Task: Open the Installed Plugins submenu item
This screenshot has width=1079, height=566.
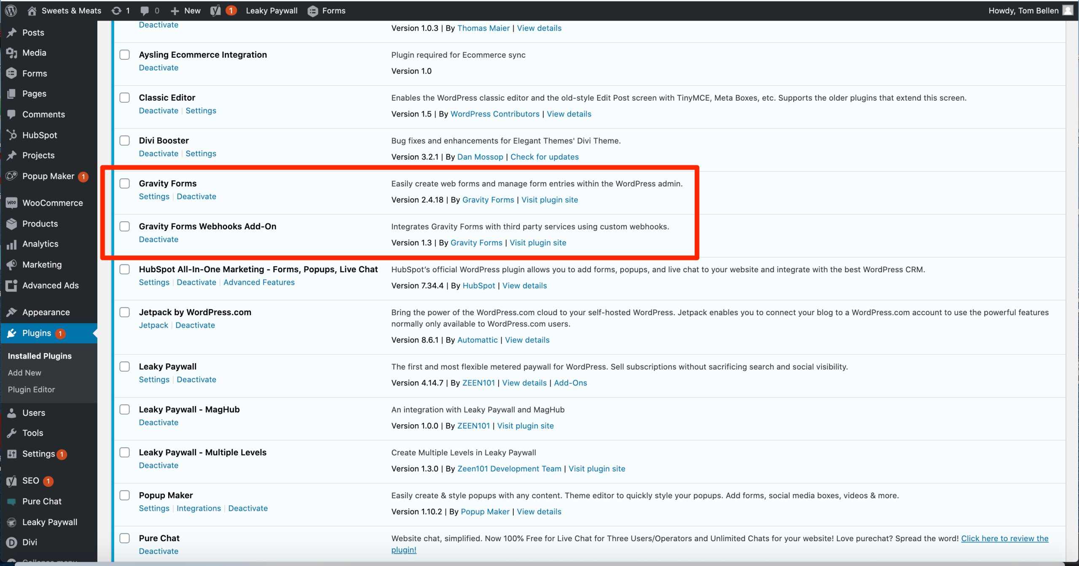Action: click(40, 356)
